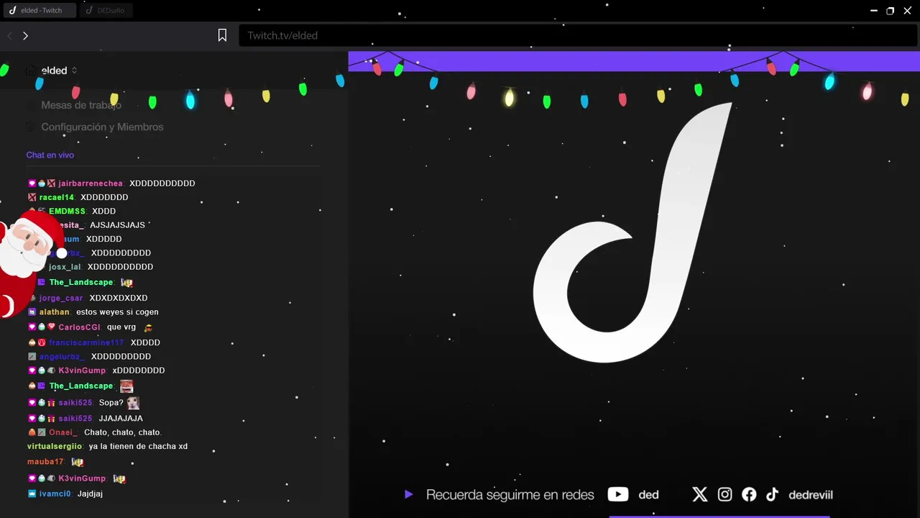Click the gear icon beside Configuración y Miembros
This screenshot has height=518, width=920.
pos(30,127)
